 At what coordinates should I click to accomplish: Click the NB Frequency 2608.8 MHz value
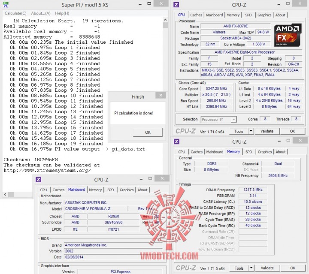click(278, 175)
